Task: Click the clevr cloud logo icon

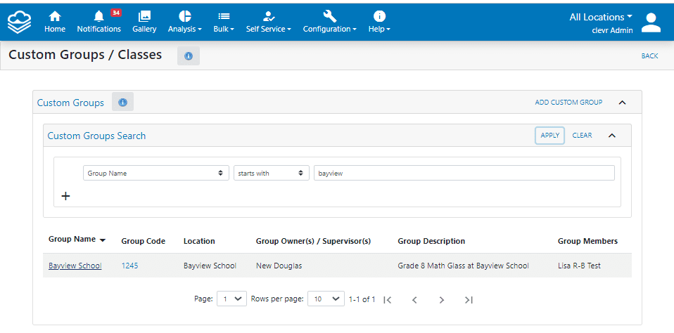Action: [20, 22]
